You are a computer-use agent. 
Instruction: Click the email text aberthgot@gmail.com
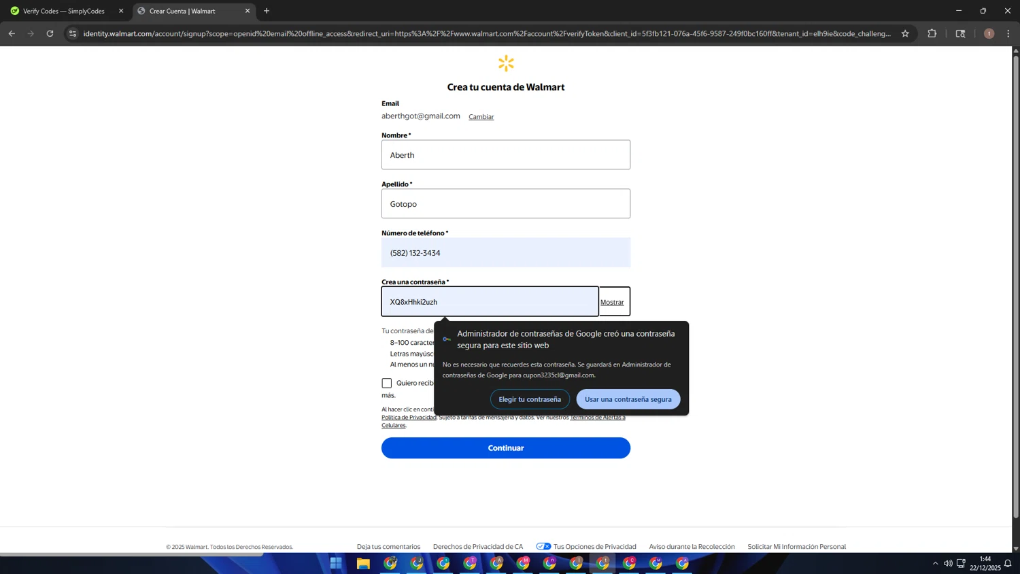(421, 116)
